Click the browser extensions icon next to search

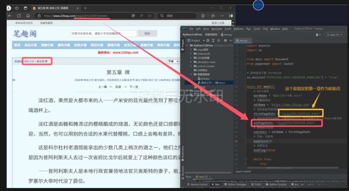pyautogui.click(x=203, y=16)
